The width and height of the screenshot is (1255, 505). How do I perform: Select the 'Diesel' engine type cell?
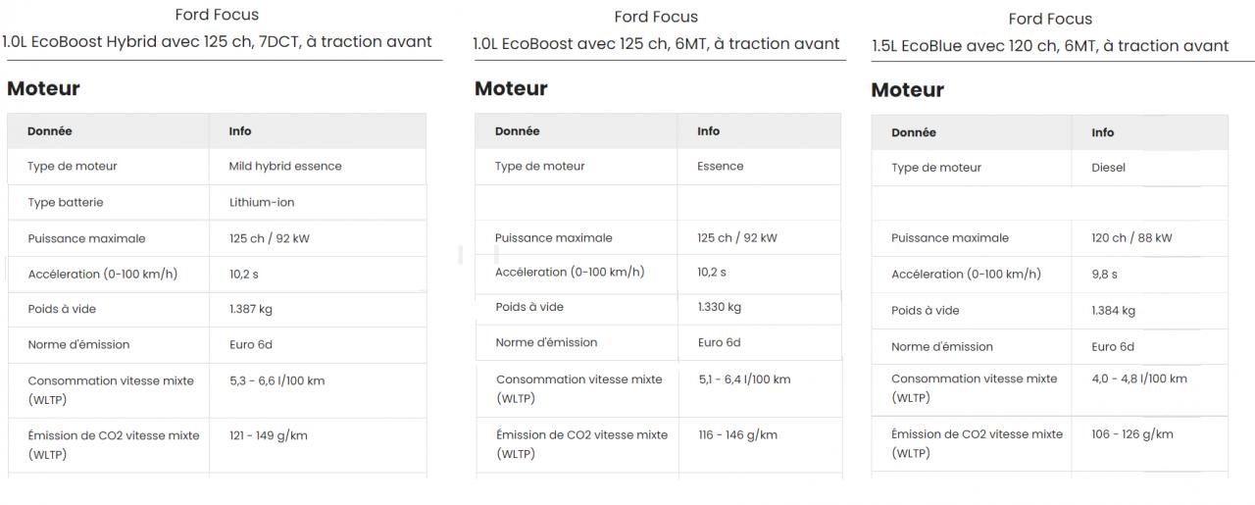(1108, 168)
